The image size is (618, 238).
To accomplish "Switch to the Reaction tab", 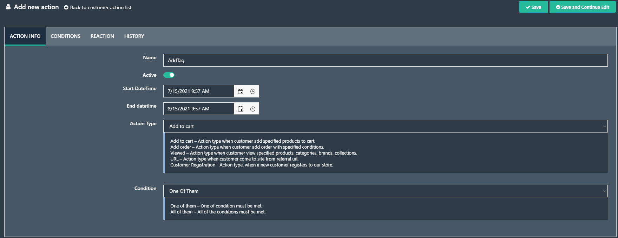I will (102, 36).
